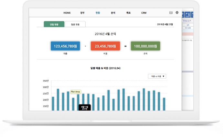Image resolution: width=223 pixels, height=137 pixels.
Task: Click the 4월11일 207만 bar tooltip
Action: (84, 107)
